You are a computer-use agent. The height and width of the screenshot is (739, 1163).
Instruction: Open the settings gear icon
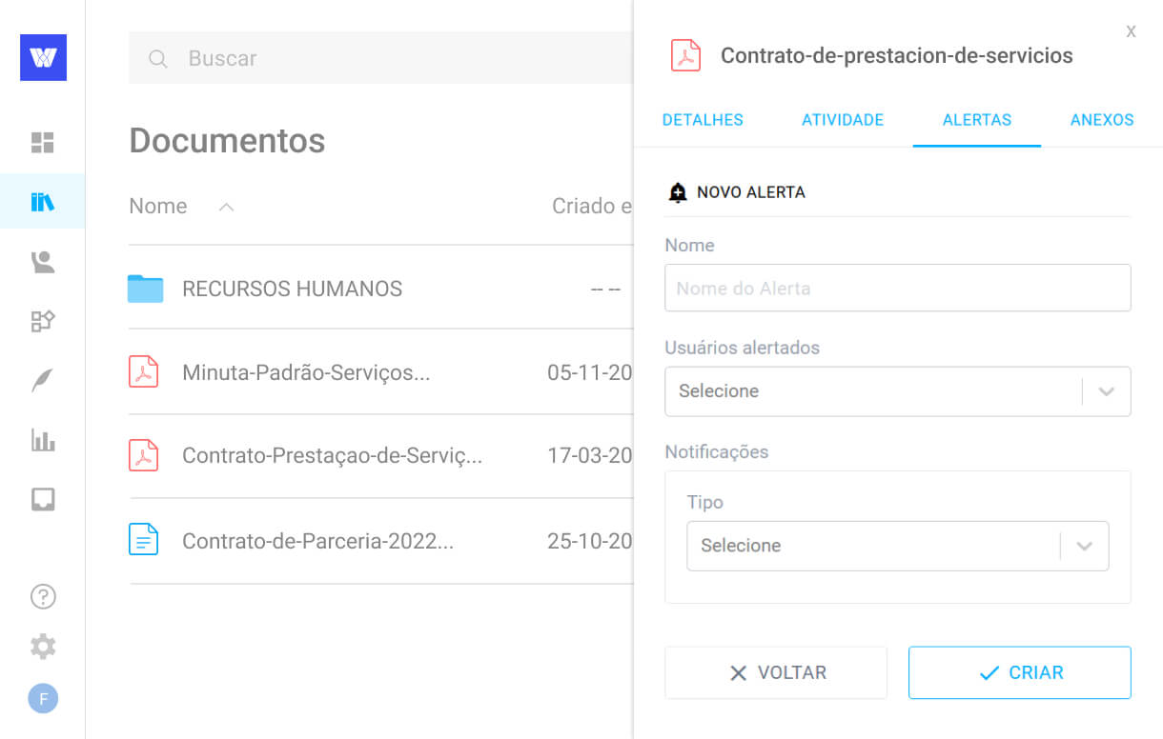42,646
